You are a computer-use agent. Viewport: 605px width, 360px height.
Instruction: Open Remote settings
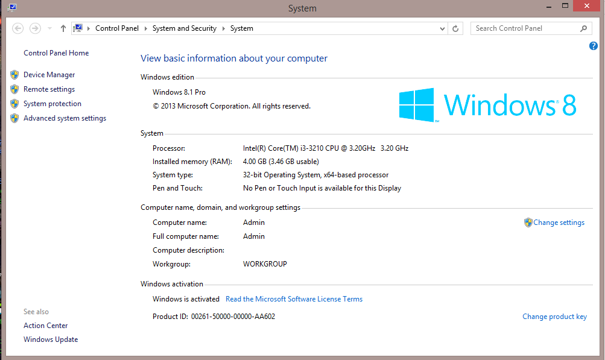coord(49,89)
